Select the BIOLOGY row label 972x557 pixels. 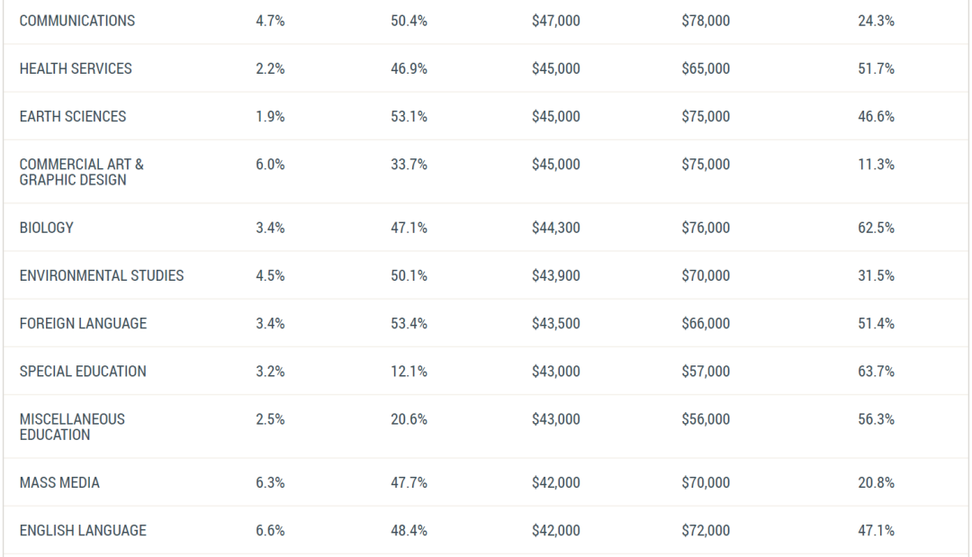click(47, 228)
